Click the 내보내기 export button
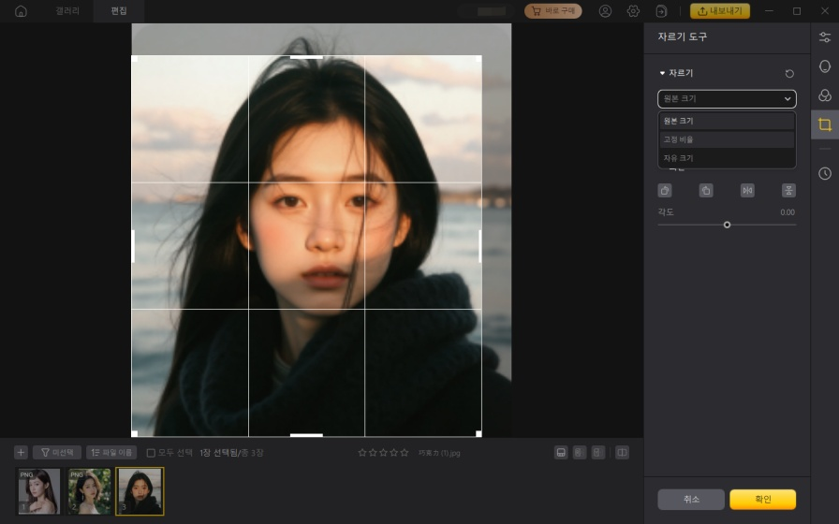 [x=719, y=11]
